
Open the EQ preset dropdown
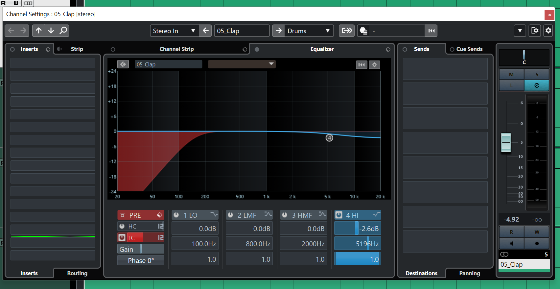242,64
